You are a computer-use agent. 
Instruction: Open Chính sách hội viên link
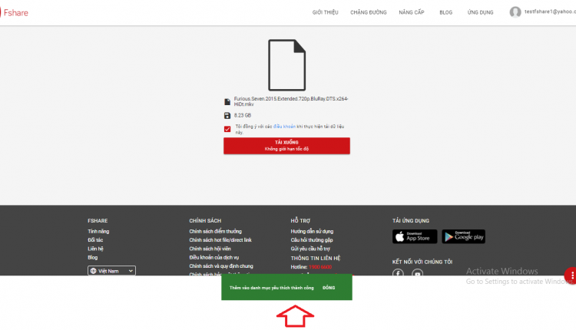point(210,249)
